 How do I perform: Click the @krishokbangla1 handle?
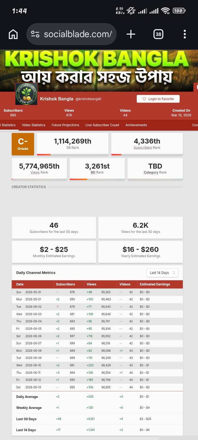tap(88, 99)
